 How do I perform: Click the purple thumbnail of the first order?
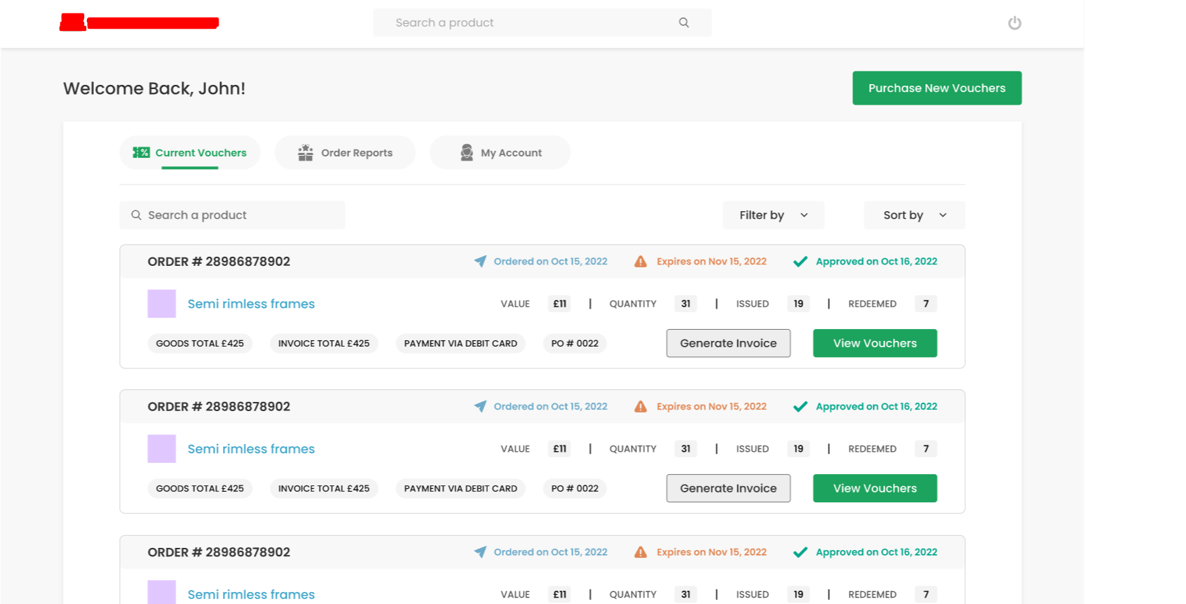pos(161,304)
